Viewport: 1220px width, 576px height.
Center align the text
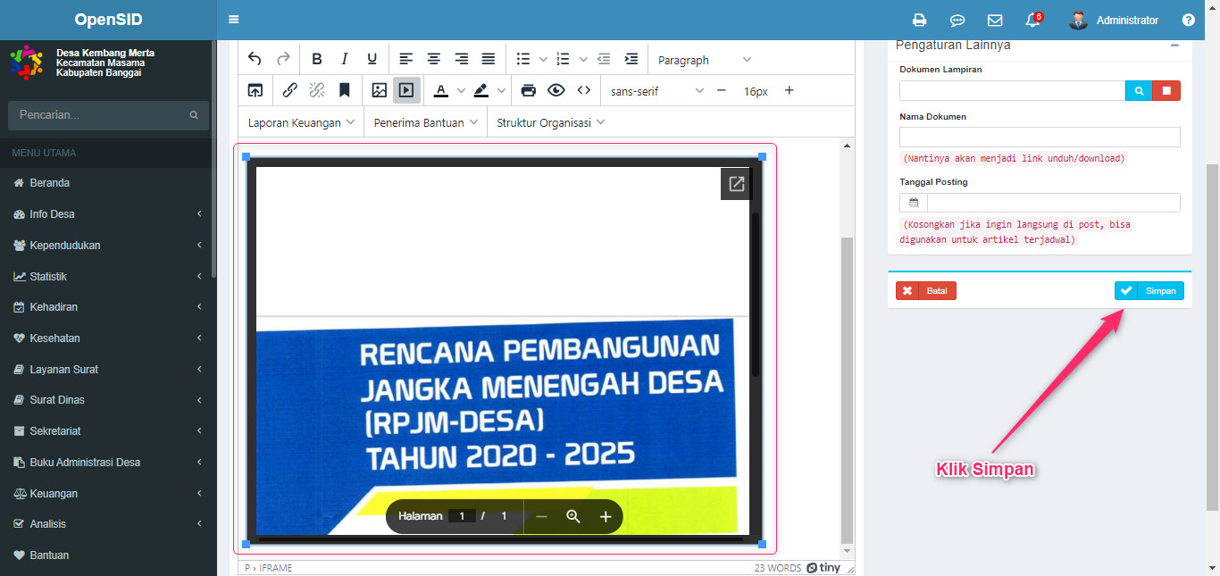434,59
